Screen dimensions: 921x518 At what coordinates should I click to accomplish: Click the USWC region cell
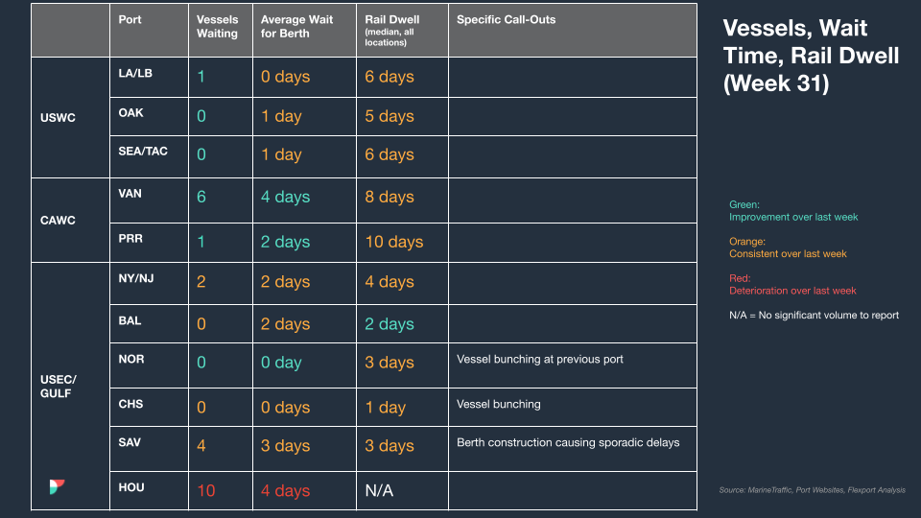(x=58, y=117)
